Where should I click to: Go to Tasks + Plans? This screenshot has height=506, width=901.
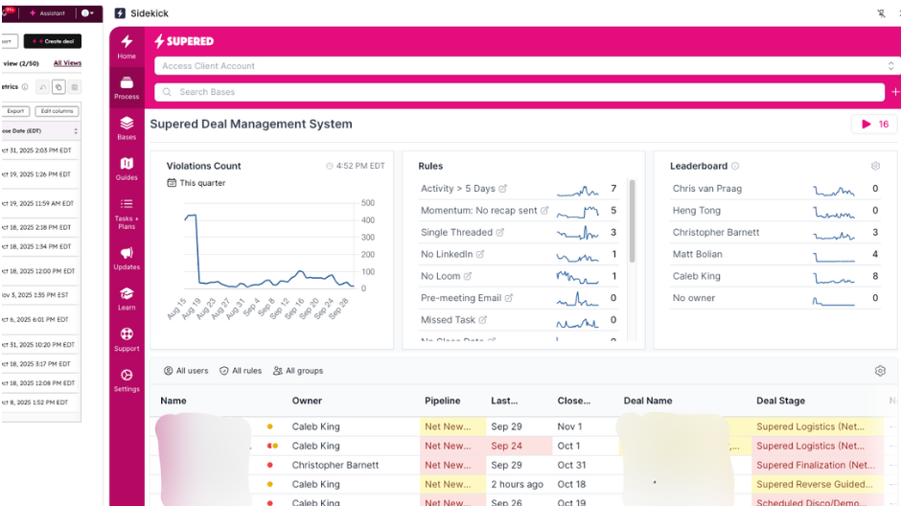127,213
